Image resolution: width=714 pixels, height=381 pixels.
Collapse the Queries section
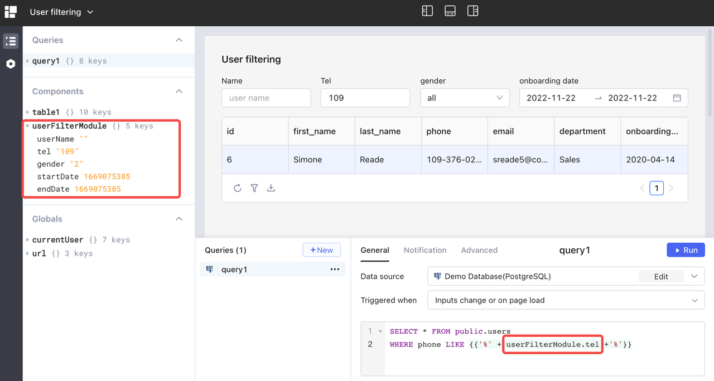(179, 40)
